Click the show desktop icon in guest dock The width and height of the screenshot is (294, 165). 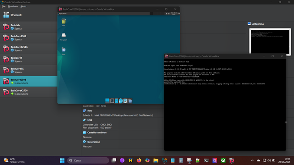tap(107, 101)
